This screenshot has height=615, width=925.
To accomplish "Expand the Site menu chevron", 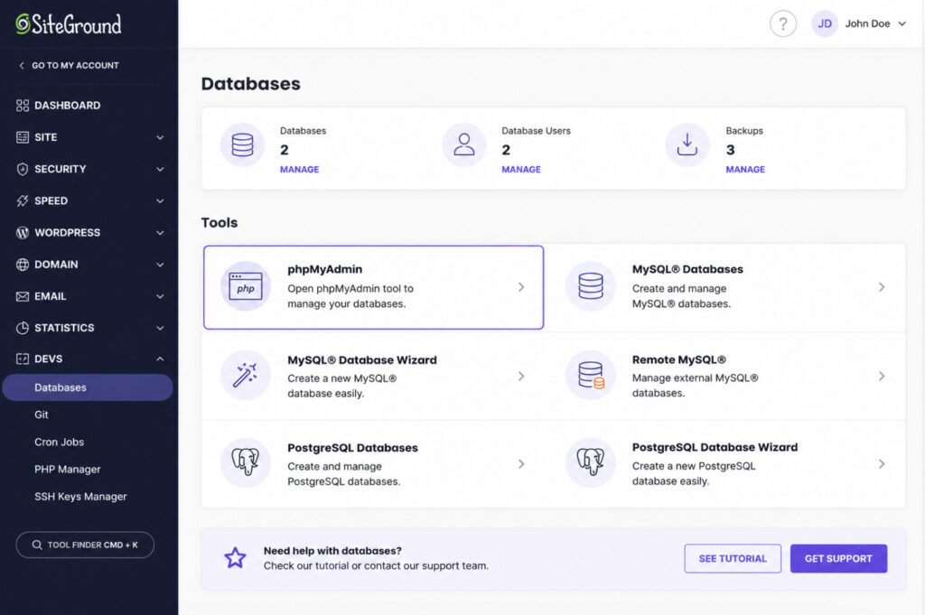I will [x=160, y=137].
